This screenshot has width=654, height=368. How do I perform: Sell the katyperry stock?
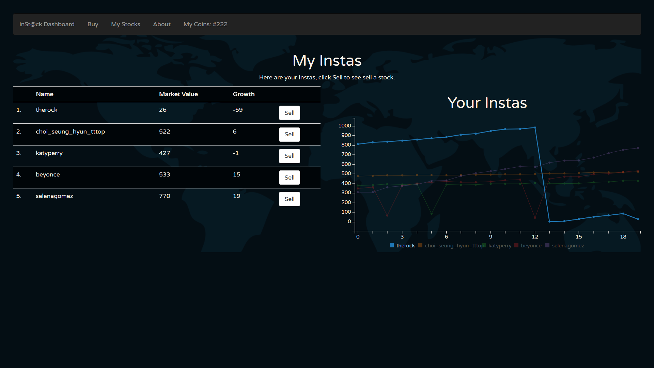tap(289, 156)
